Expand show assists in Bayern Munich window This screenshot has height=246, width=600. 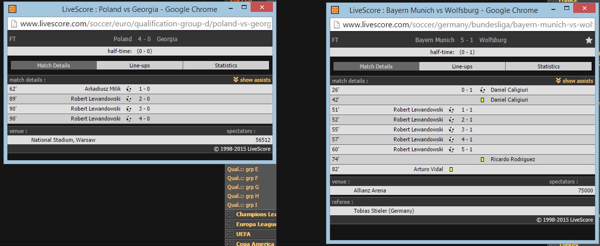575,81
